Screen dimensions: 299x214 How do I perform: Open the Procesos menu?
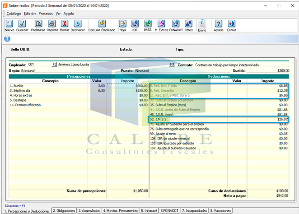coord(46,14)
